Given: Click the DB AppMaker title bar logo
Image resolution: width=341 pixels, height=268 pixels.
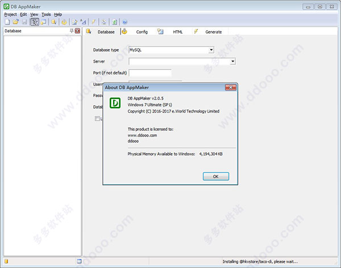Looking at the screenshot, I should (x=6, y=6).
